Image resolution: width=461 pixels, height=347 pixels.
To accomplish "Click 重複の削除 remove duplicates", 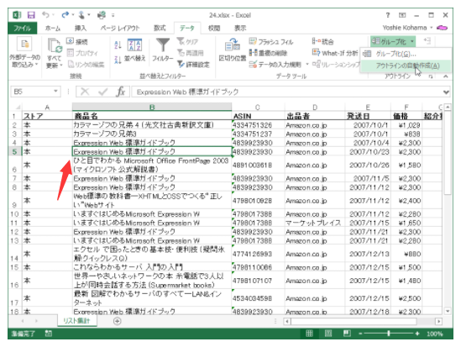I will pyautogui.click(x=268, y=53).
